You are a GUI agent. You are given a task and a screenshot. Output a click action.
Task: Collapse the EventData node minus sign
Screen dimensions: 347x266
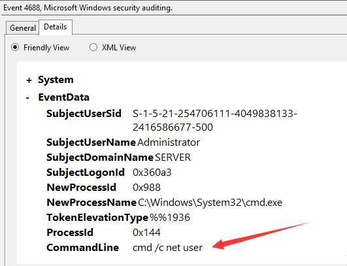click(x=27, y=97)
